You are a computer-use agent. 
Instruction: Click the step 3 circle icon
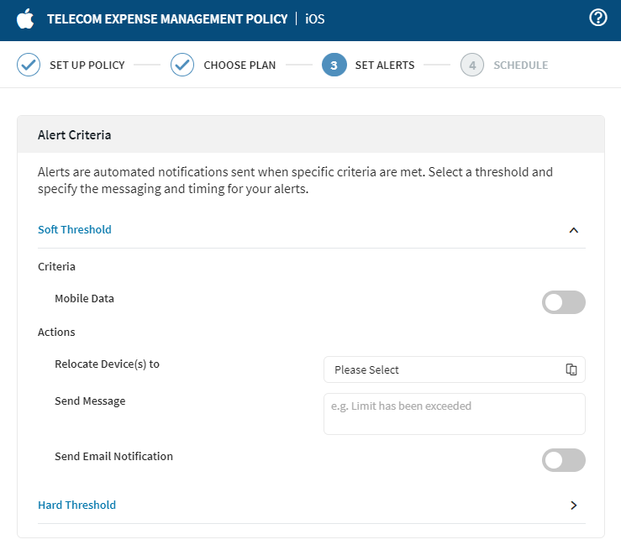pos(334,65)
